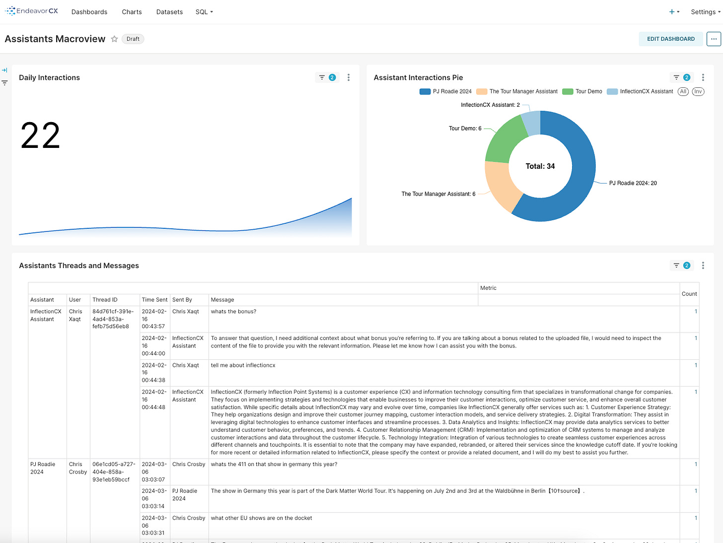This screenshot has width=723, height=543.
Task: Open Threads and Messages options menu
Action: [x=703, y=266]
